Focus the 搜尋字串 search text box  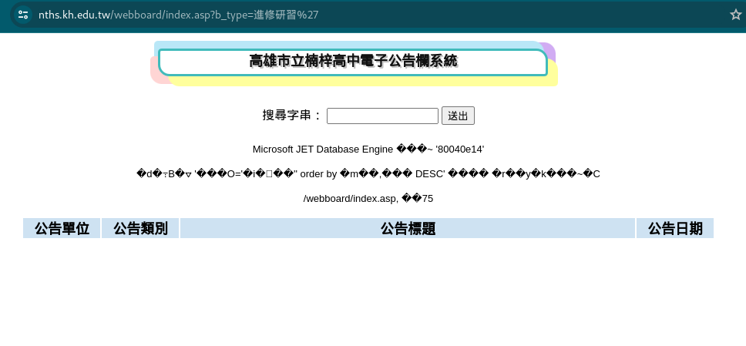click(382, 116)
